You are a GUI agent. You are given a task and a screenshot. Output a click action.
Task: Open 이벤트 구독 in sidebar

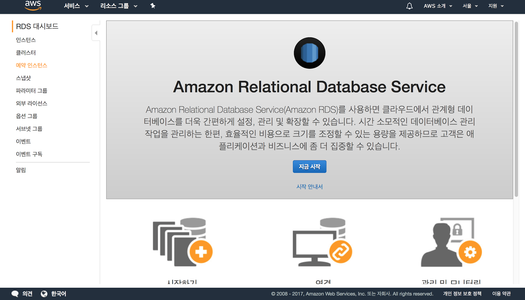click(29, 154)
